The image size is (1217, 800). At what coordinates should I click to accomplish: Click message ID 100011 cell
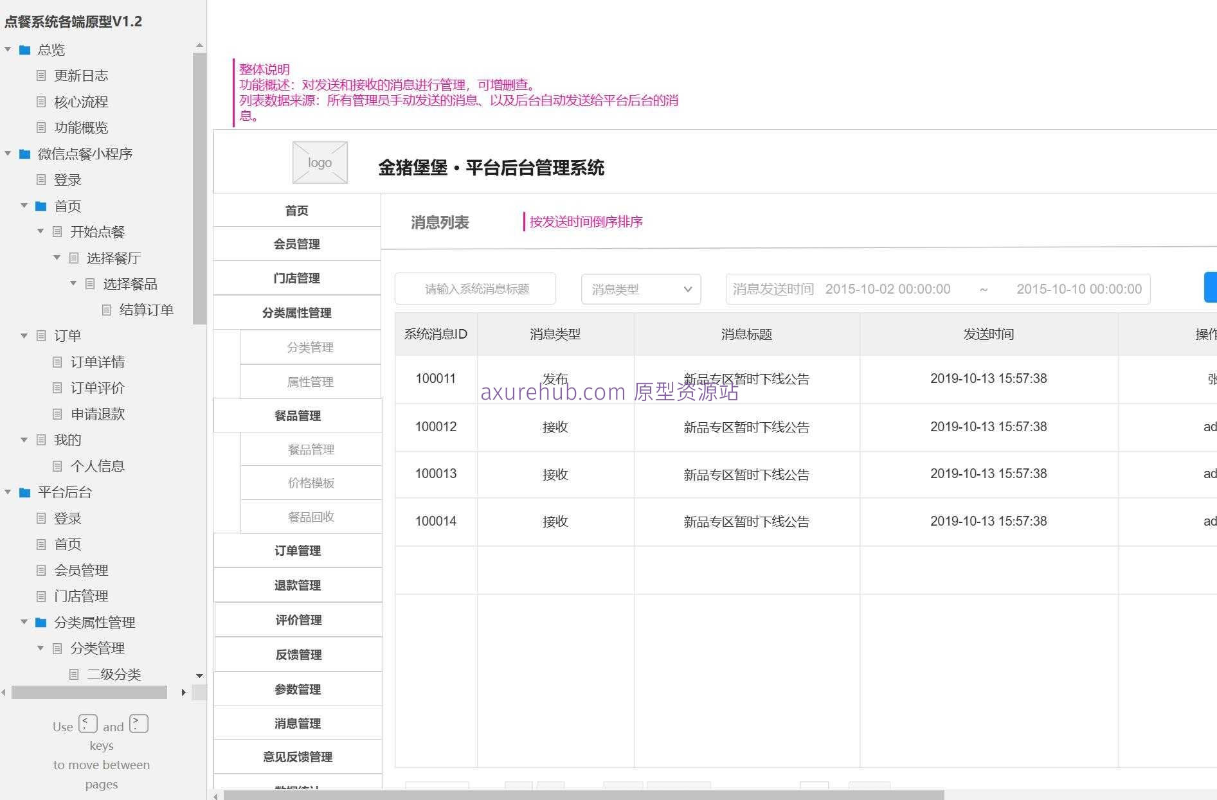(x=436, y=378)
